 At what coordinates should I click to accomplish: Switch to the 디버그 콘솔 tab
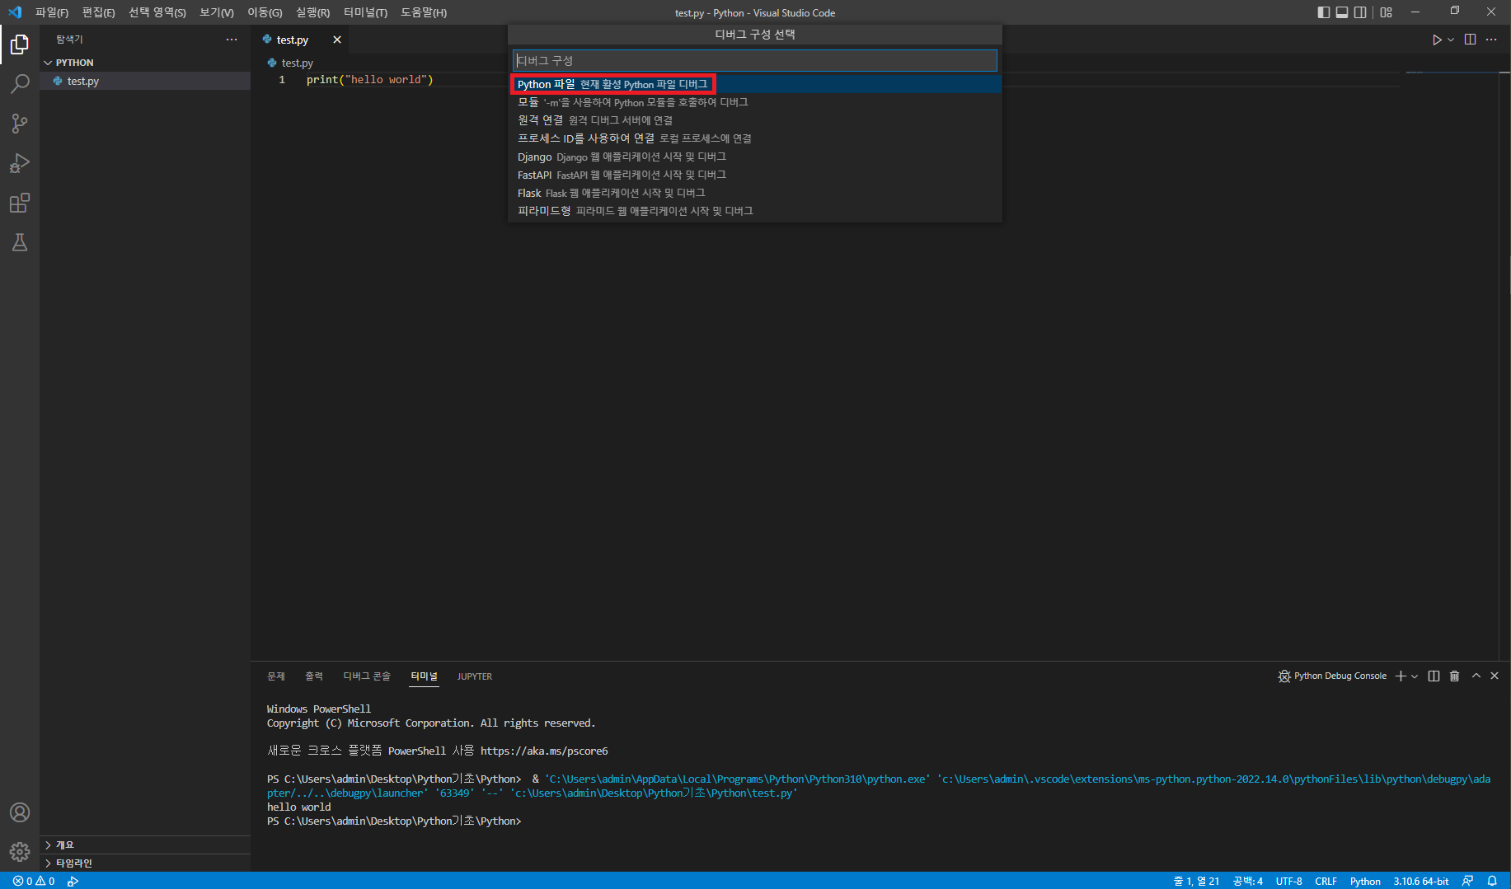point(367,676)
